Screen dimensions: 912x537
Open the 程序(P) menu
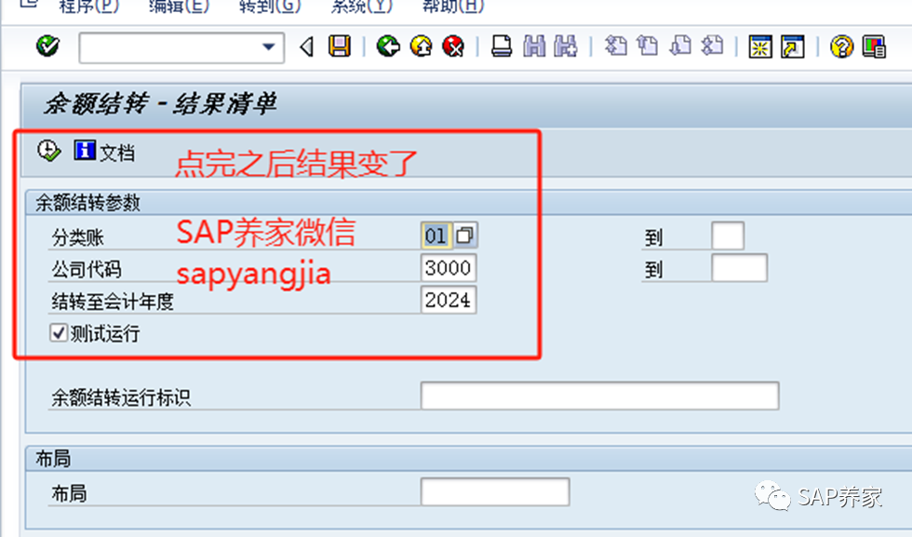(x=88, y=7)
